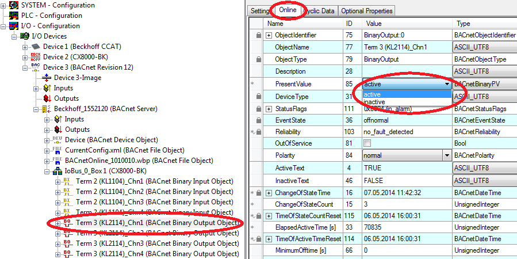The image size is (517, 259).
Task: Switch to the Settings tab
Action: pos(260,11)
